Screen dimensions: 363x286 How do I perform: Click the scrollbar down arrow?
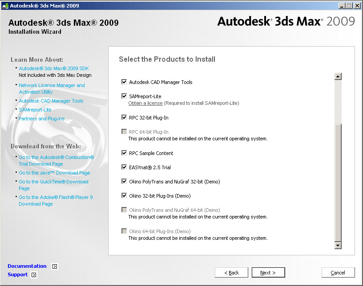(x=338, y=245)
